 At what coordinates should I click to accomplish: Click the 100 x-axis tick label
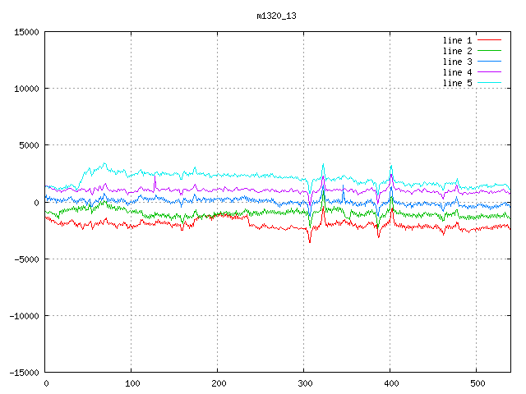131,383
